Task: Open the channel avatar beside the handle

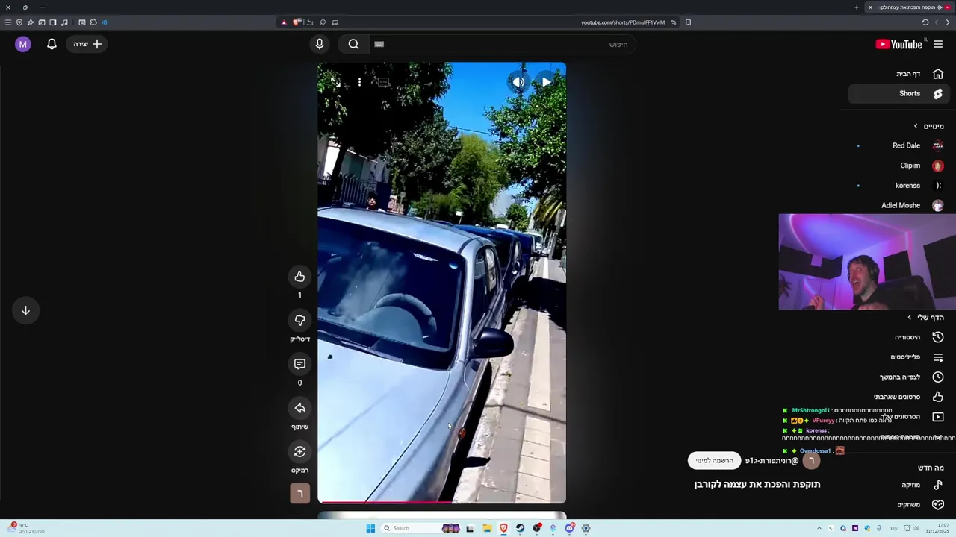Action: pos(812,461)
